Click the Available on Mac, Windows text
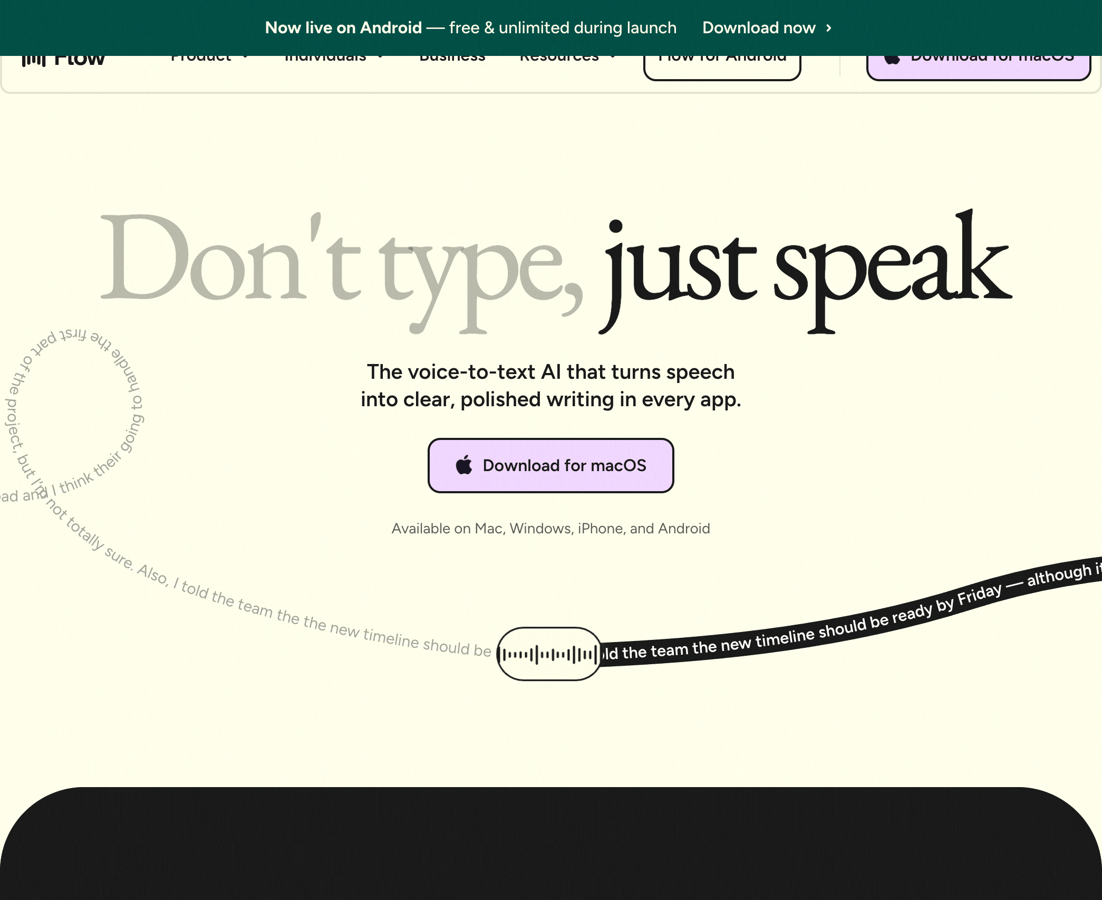Image resolution: width=1102 pixels, height=900 pixels. pyautogui.click(x=550, y=529)
